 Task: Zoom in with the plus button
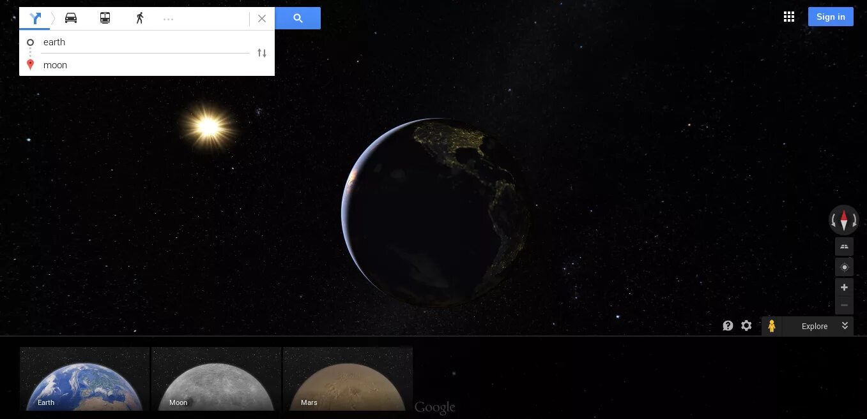(844, 287)
